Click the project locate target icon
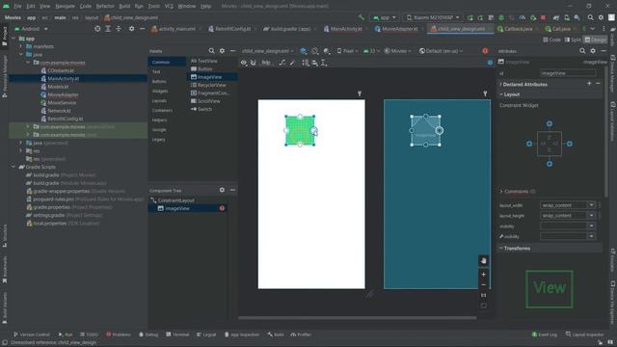The height and width of the screenshot is (347, 617). [97, 29]
